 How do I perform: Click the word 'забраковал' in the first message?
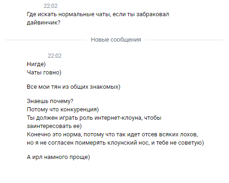coord(153,14)
